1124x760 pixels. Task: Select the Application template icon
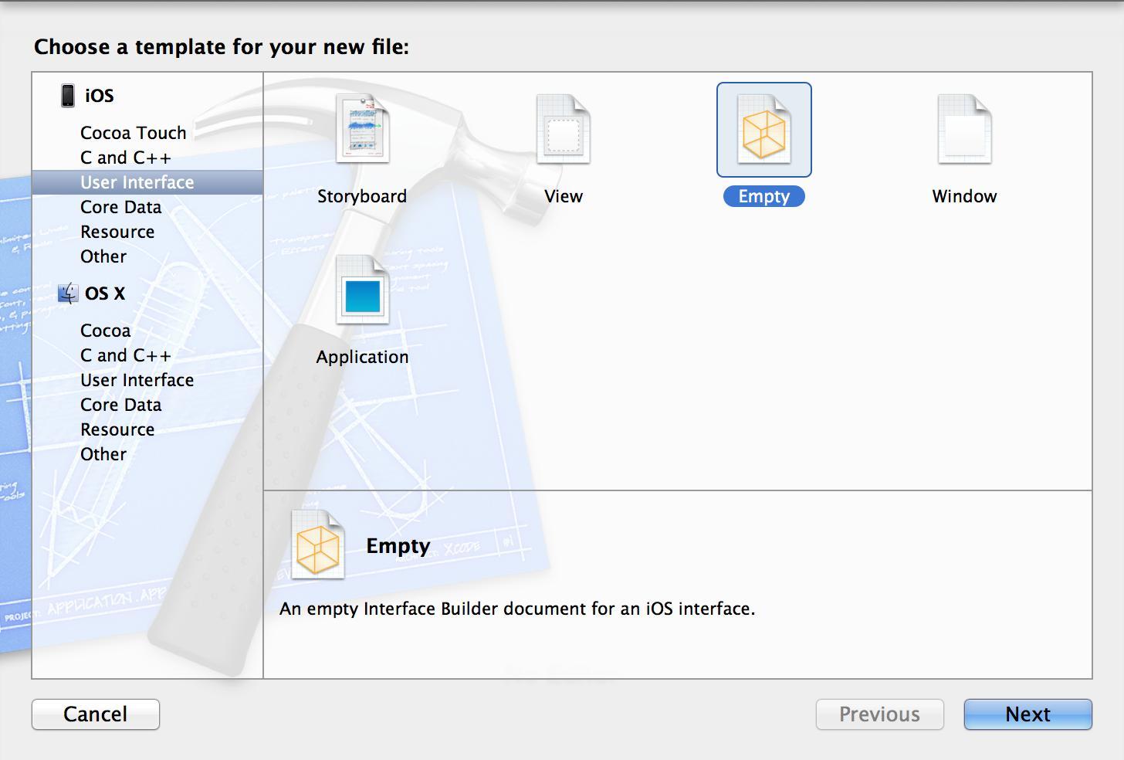[362, 290]
